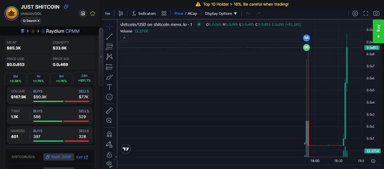
Task: Add JUST SHITCOIN to favorites star
Action: 92,13
